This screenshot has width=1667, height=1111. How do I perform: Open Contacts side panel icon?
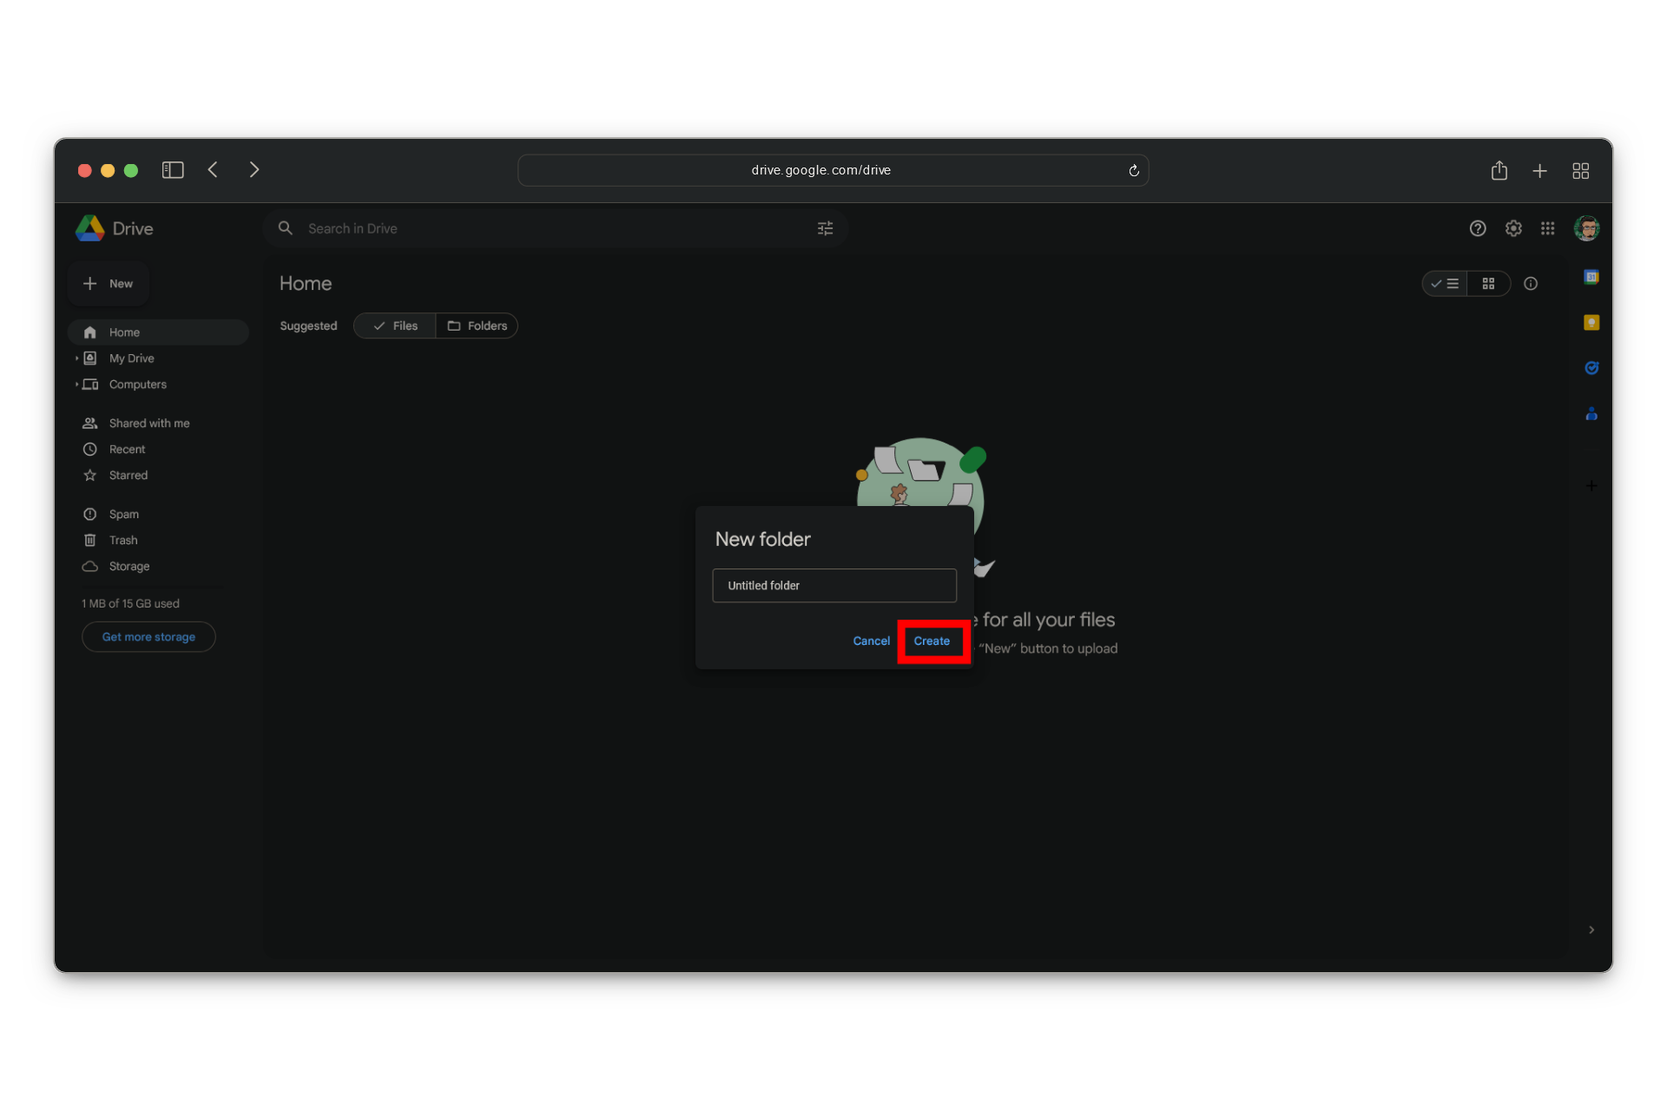pyautogui.click(x=1591, y=414)
